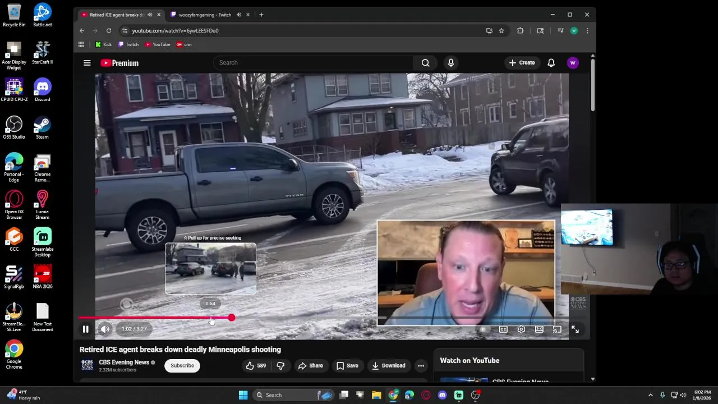The image size is (718, 404).
Task: Open the YouTube bookmark
Action: coord(157,44)
